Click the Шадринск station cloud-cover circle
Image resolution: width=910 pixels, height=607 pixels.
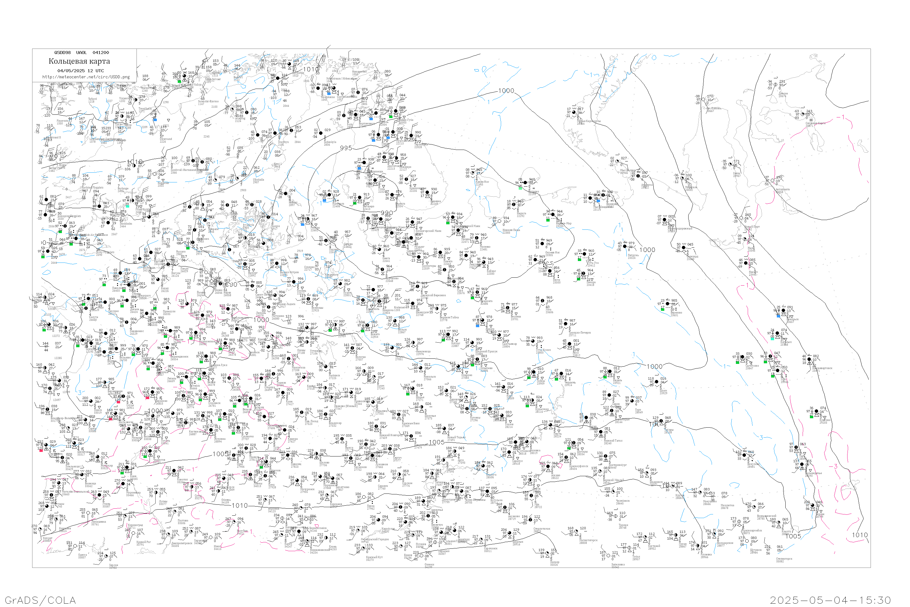coord(646,473)
